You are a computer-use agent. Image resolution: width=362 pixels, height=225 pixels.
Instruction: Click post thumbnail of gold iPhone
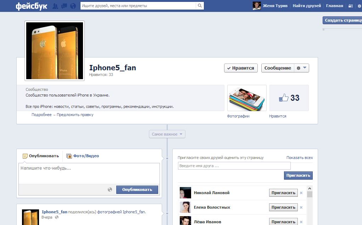30,217
